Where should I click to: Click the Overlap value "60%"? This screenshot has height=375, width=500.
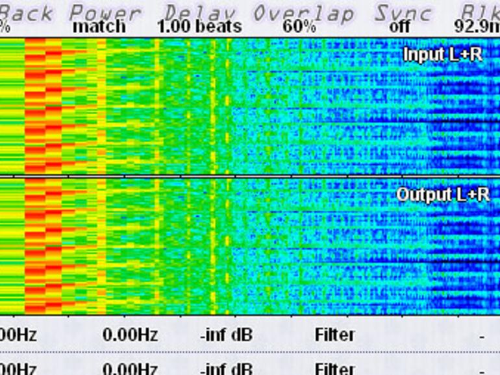point(299,27)
